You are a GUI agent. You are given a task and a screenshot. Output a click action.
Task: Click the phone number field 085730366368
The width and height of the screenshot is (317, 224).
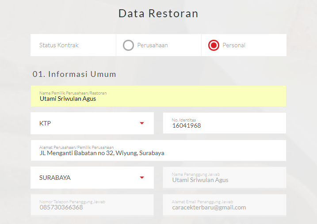(x=92, y=207)
